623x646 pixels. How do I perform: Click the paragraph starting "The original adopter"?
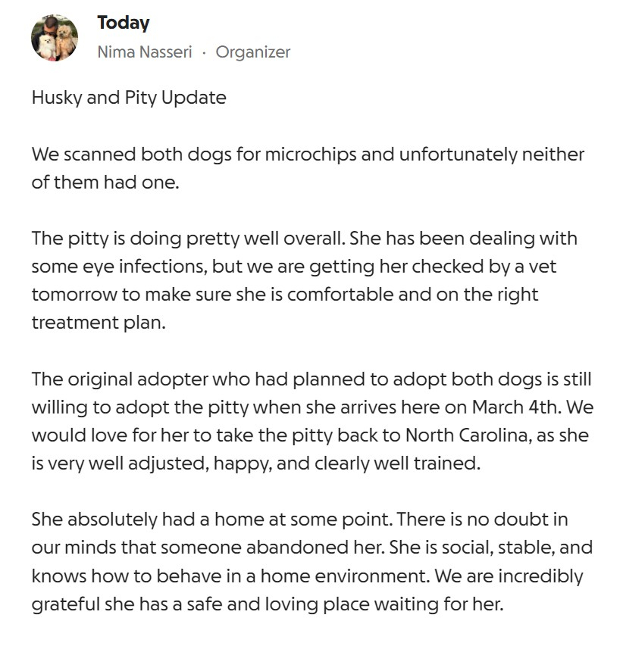[x=311, y=420]
